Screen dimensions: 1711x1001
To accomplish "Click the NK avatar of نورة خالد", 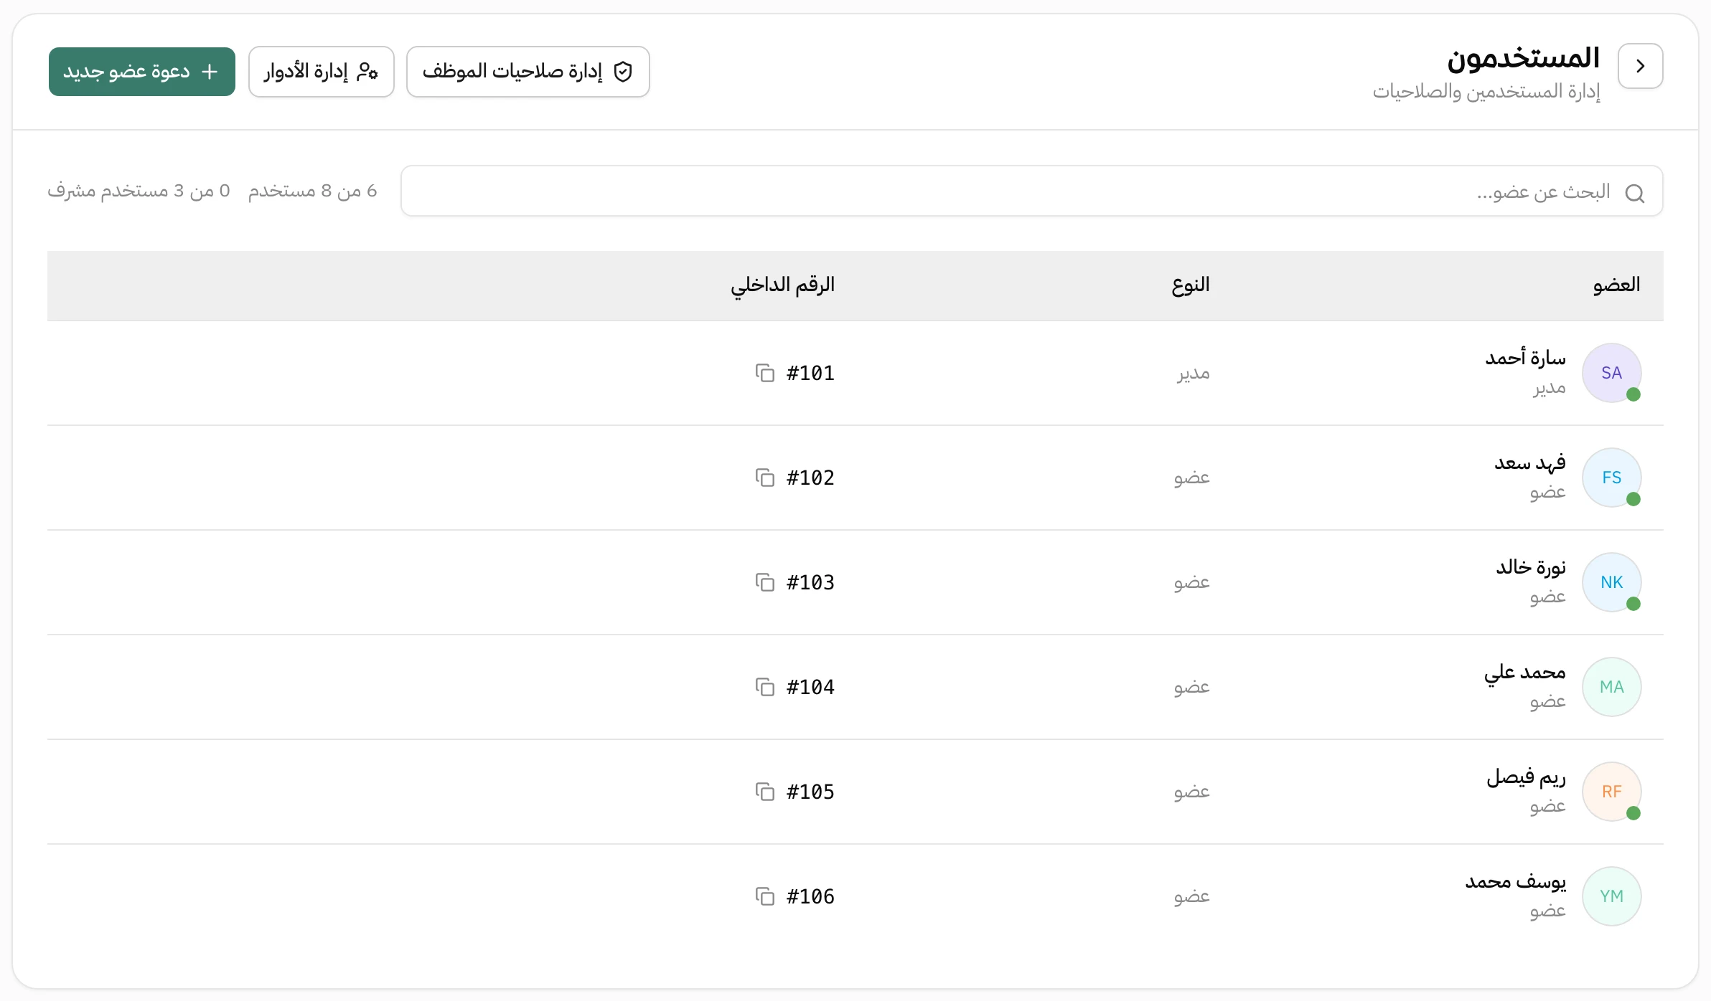I will (1612, 582).
